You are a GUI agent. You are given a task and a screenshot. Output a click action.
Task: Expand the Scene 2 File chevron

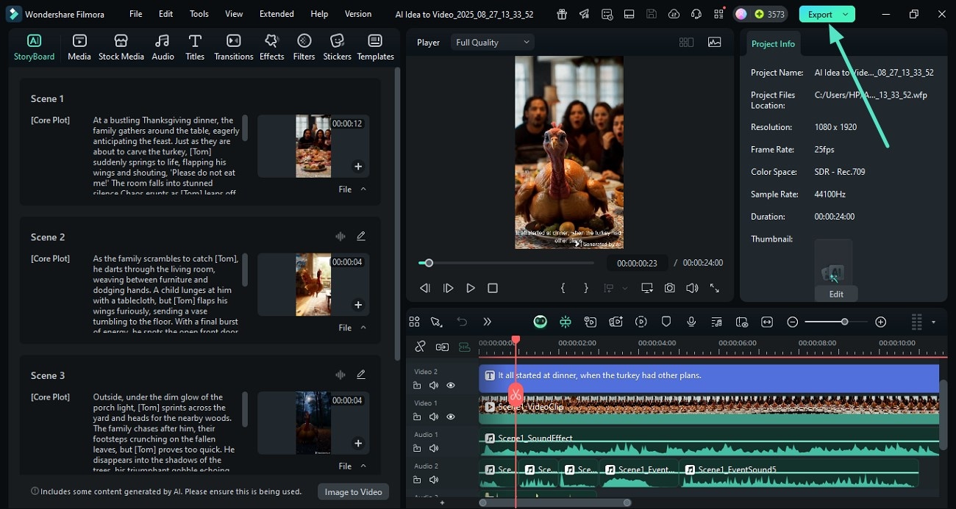tap(363, 328)
